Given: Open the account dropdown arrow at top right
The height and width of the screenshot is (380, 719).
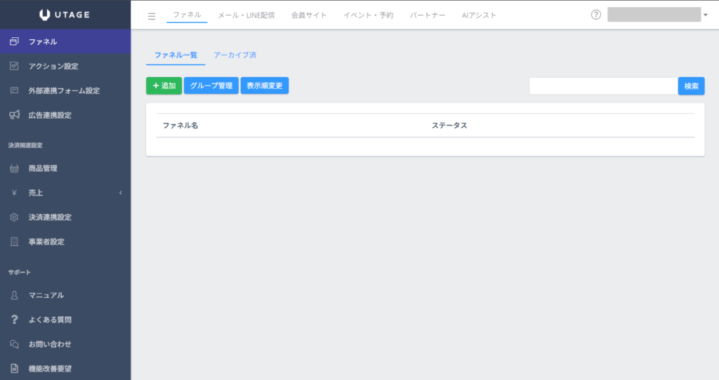Looking at the screenshot, I should click(705, 15).
